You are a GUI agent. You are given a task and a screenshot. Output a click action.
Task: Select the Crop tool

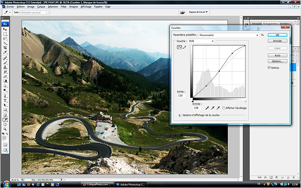(5, 48)
